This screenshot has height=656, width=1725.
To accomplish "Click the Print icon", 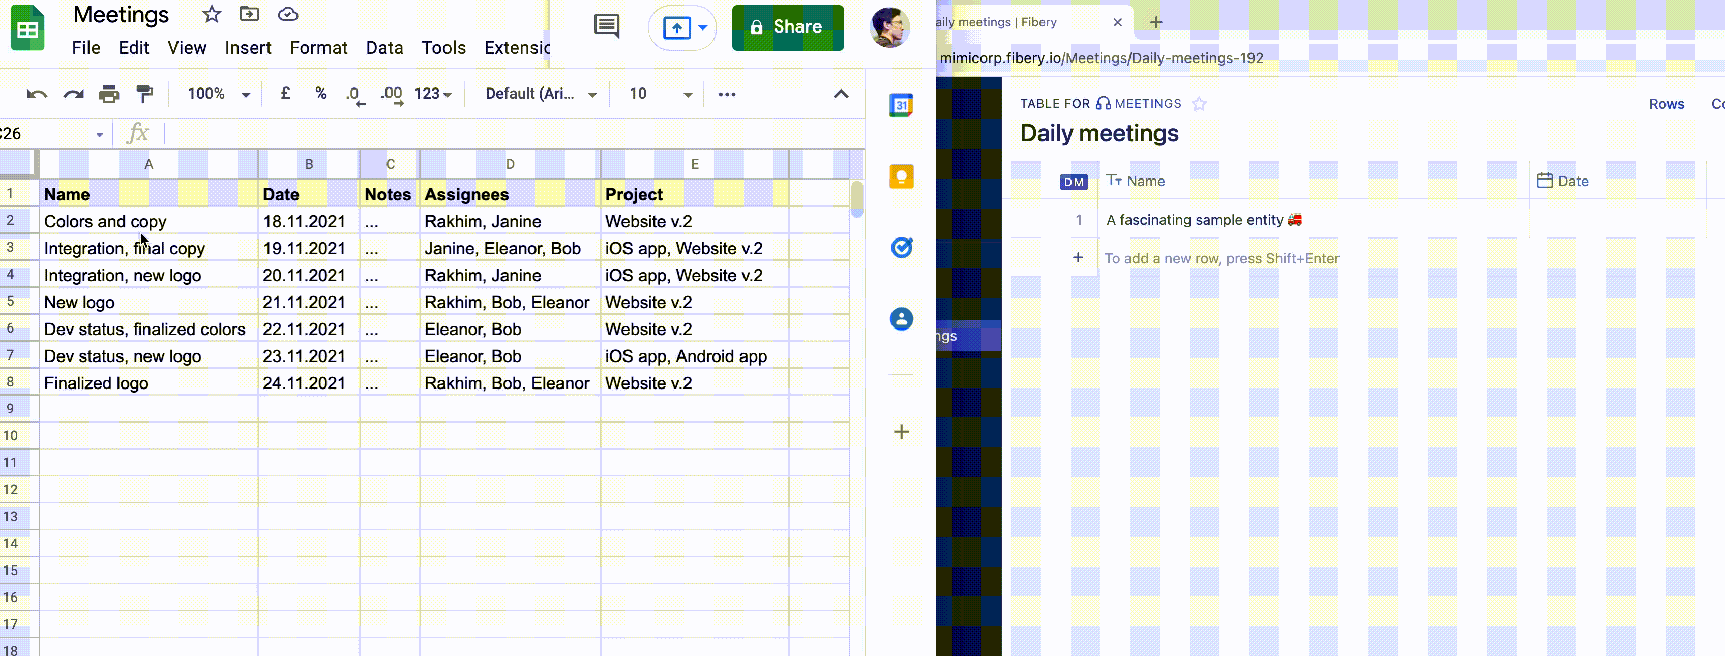I will [x=108, y=94].
